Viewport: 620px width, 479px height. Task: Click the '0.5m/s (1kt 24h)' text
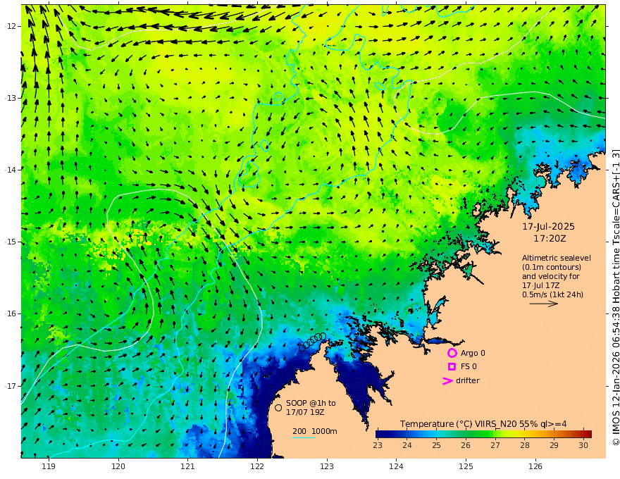pos(552,294)
